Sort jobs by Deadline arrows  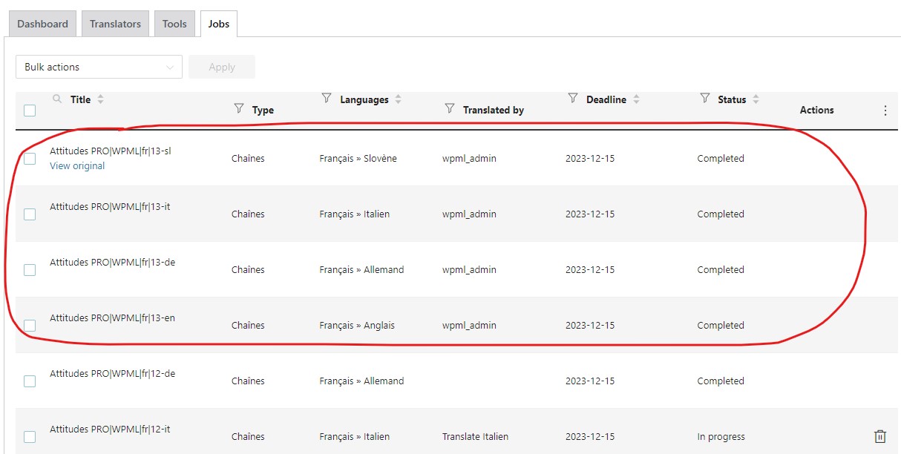coord(636,99)
